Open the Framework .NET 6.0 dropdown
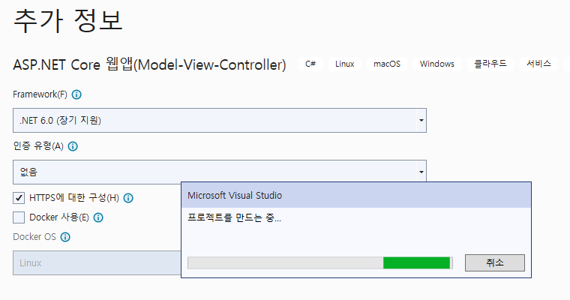570x300 pixels. [x=220, y=120]
